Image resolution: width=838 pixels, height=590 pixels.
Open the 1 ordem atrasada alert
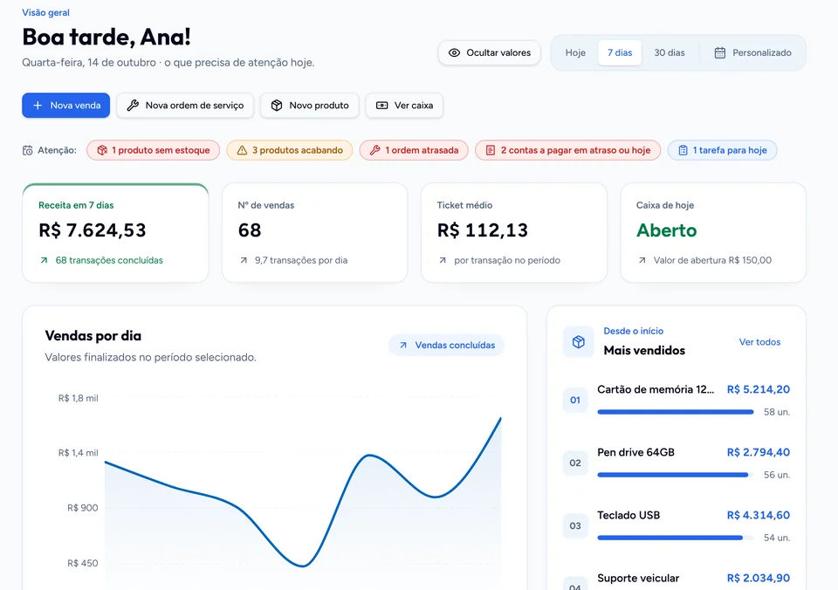tap(414, 150)
